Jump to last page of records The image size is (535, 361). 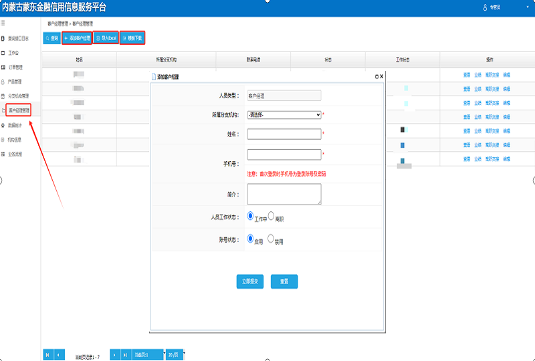[124, 354]
